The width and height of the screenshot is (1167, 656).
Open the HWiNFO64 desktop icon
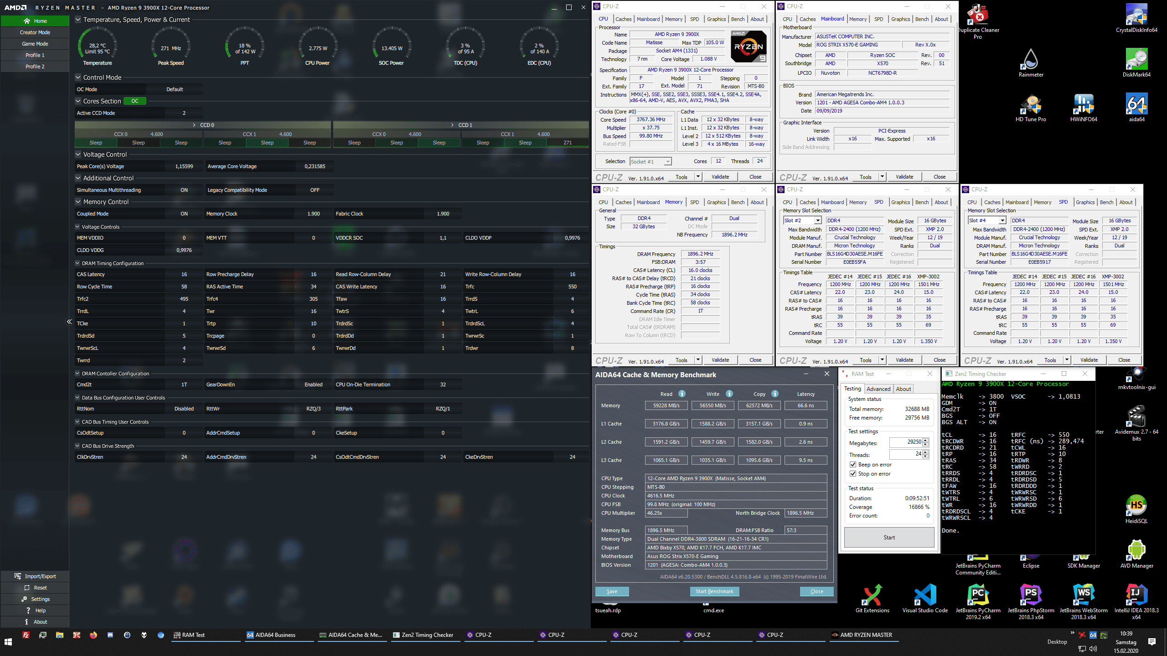[1084, 108]
